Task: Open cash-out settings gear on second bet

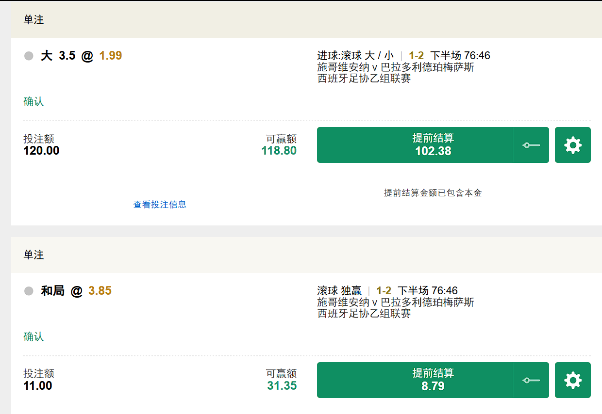Action: point(573,380)
